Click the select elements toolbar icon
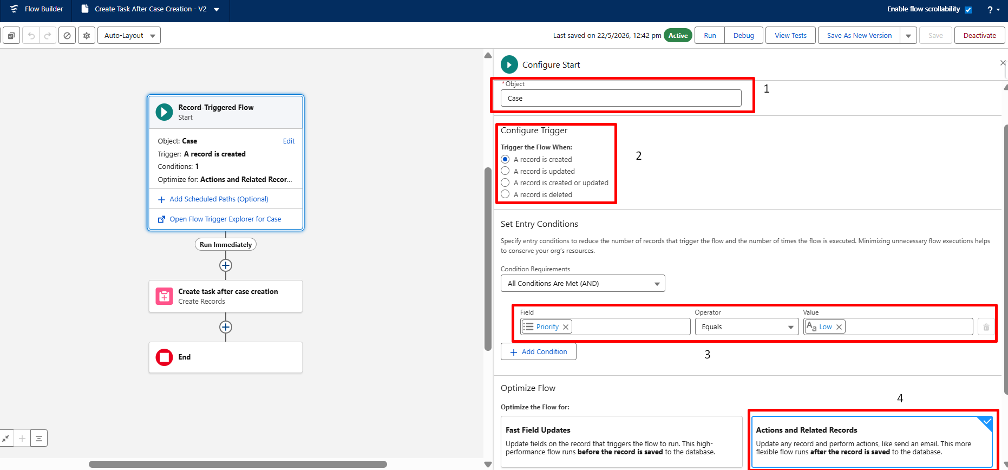Image resolution: width=1008 pixels, height=470 pixels. coord(11,36)
